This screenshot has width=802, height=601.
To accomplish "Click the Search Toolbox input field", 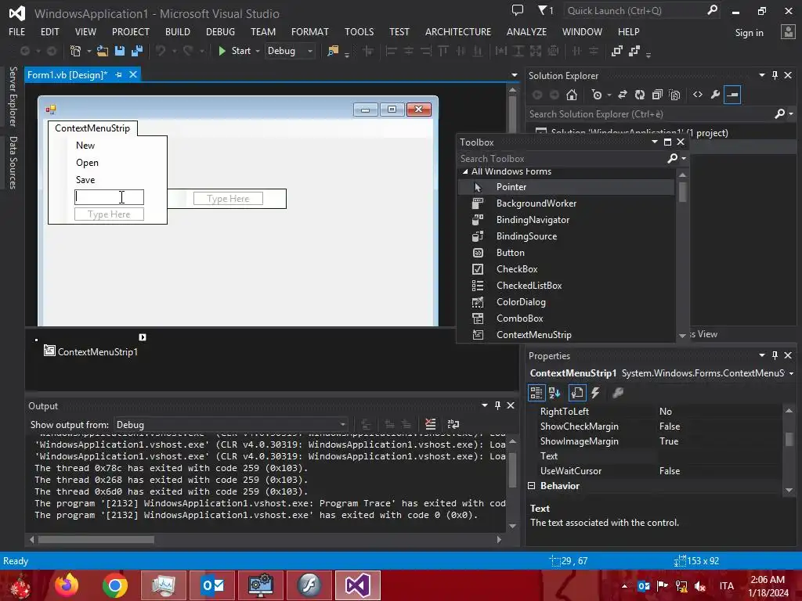I will click(x=562, y=158).
